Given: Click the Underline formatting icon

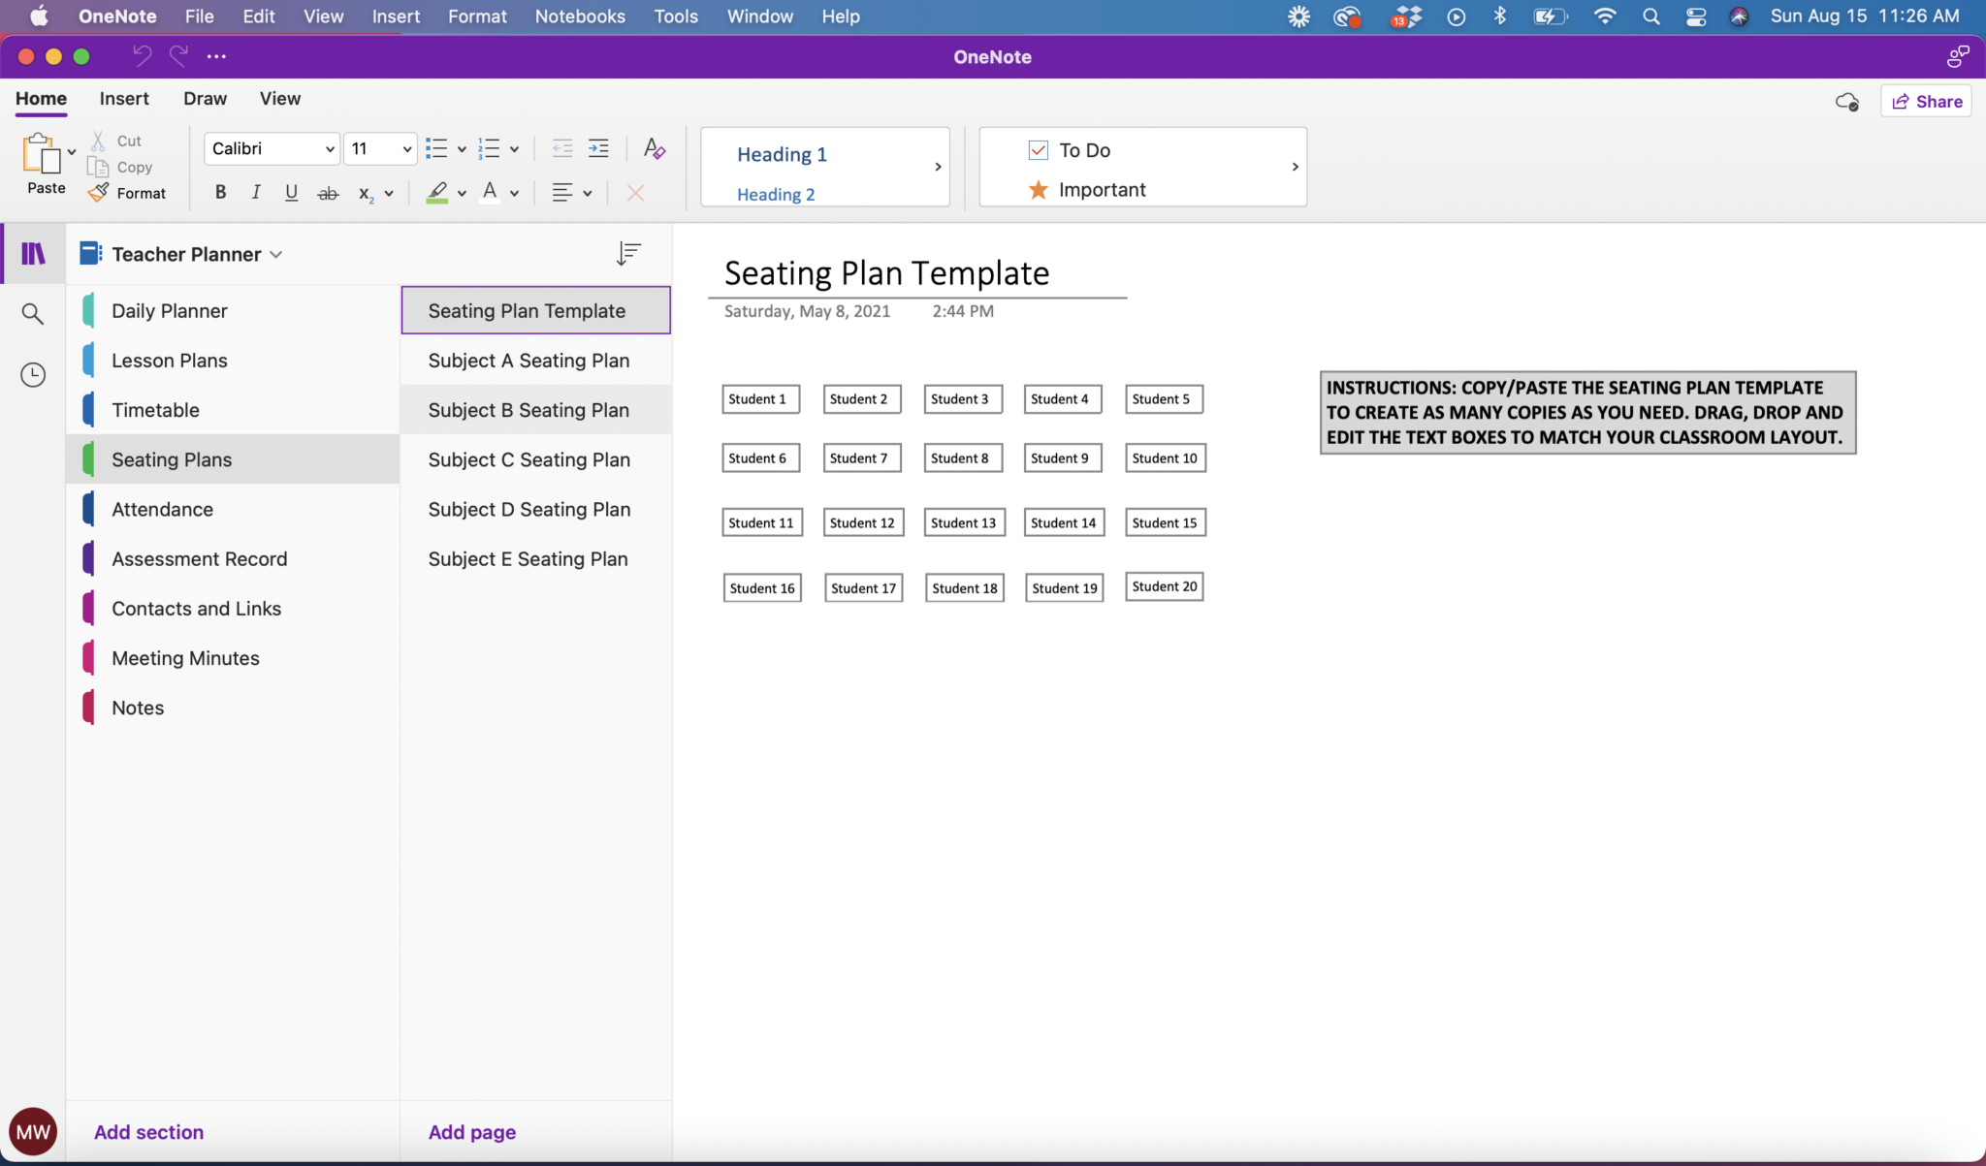Looking at the screenshot, I should click(x=292, y=192).
